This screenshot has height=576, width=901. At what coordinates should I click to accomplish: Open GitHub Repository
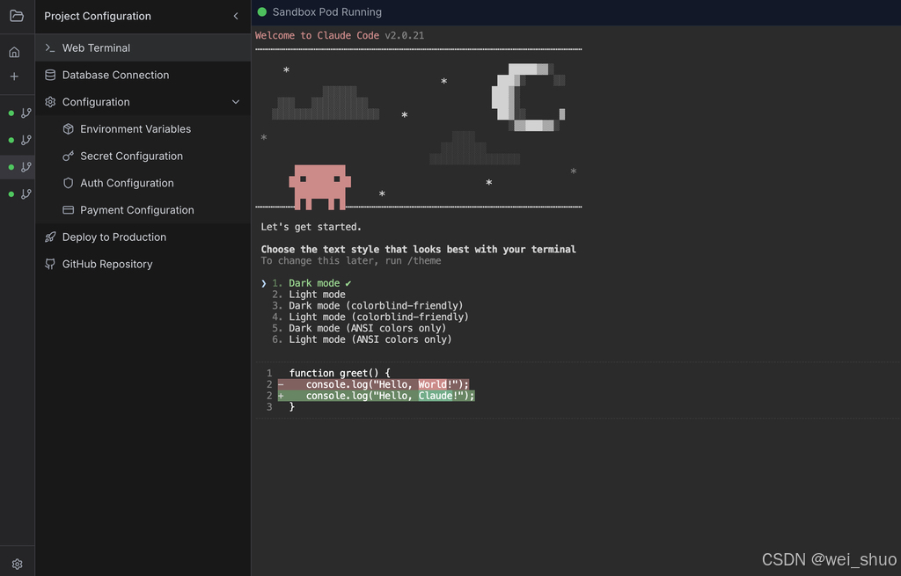point(143,264)
